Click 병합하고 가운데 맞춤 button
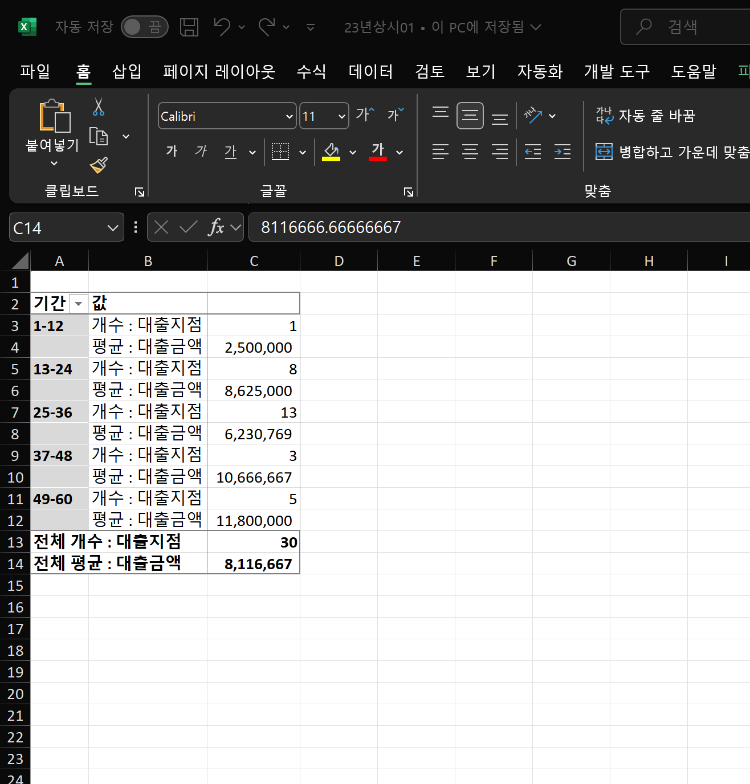Screen dimensions: 750x784 pos(672,152)
